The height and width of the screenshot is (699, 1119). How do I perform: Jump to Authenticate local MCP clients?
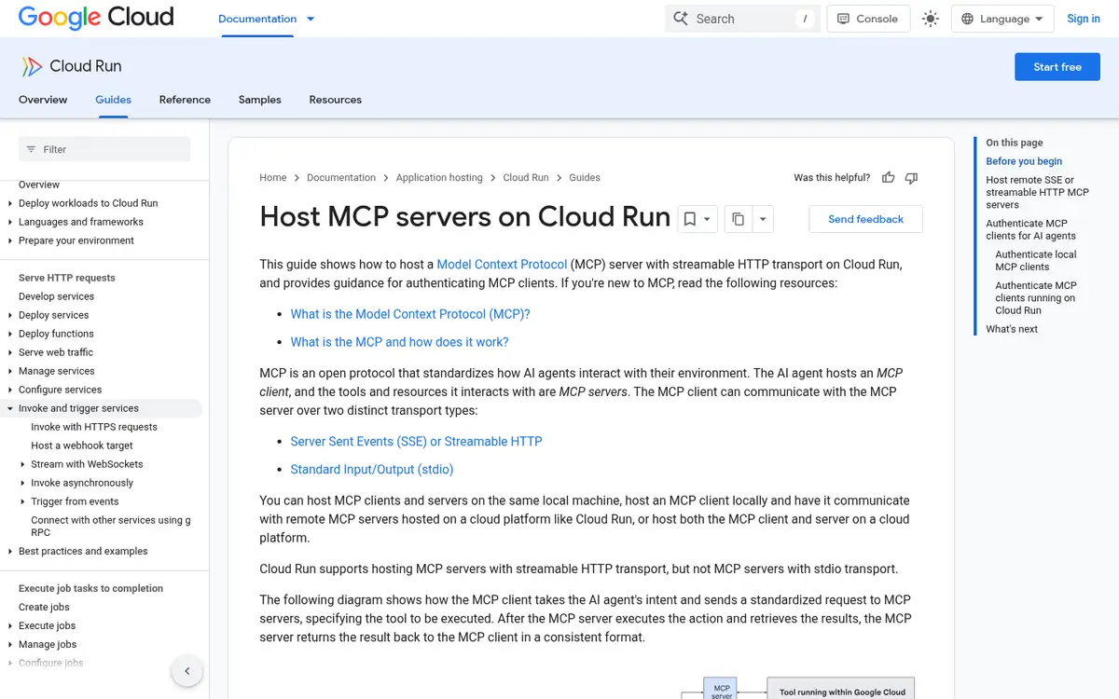click(1036, 260)
